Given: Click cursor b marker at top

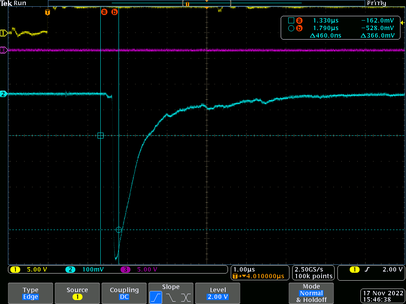Looking at the screenshot, I should click(115, 12).
